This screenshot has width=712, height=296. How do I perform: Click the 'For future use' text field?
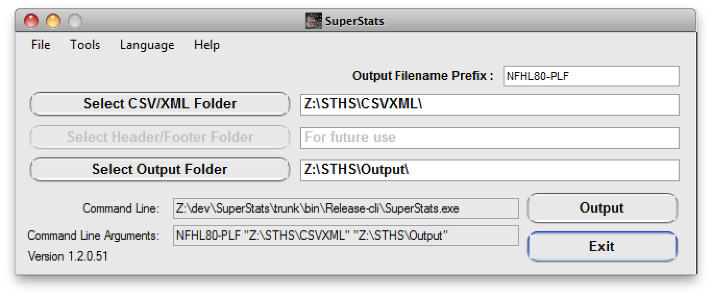click(x=489, y=138)
